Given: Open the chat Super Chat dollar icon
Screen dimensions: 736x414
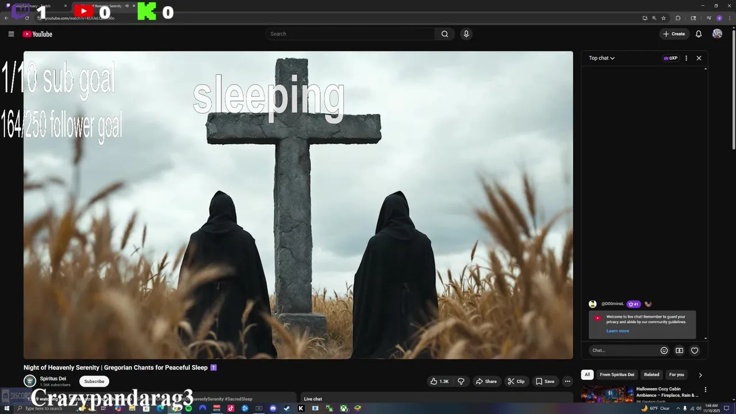Looking at the screenshot, I should tap(679, 350).
